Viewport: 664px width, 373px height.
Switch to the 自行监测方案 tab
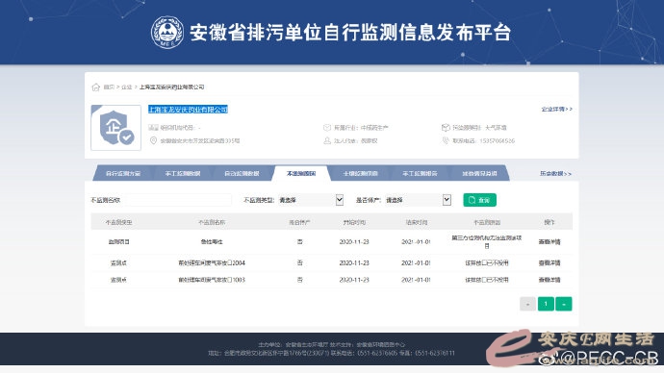point(123,173)
